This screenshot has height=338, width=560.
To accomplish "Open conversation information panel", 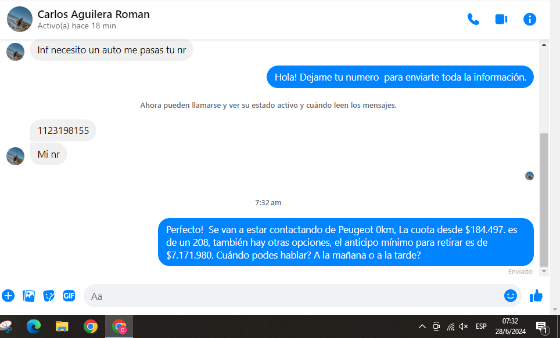I will pos(530,19).
